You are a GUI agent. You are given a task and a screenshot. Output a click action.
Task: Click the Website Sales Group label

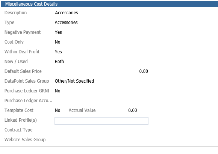click(25, 140)
